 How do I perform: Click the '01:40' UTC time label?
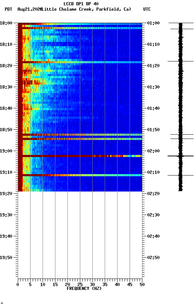153,108
